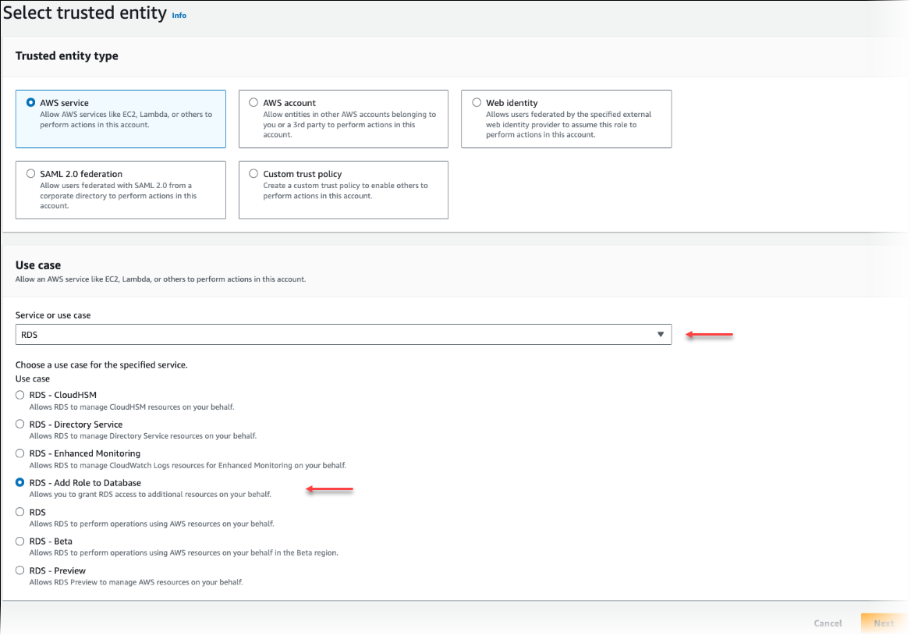Screen dimensions: 911x636
Task: Choose the Custom trust policy option
Action: 253,173
